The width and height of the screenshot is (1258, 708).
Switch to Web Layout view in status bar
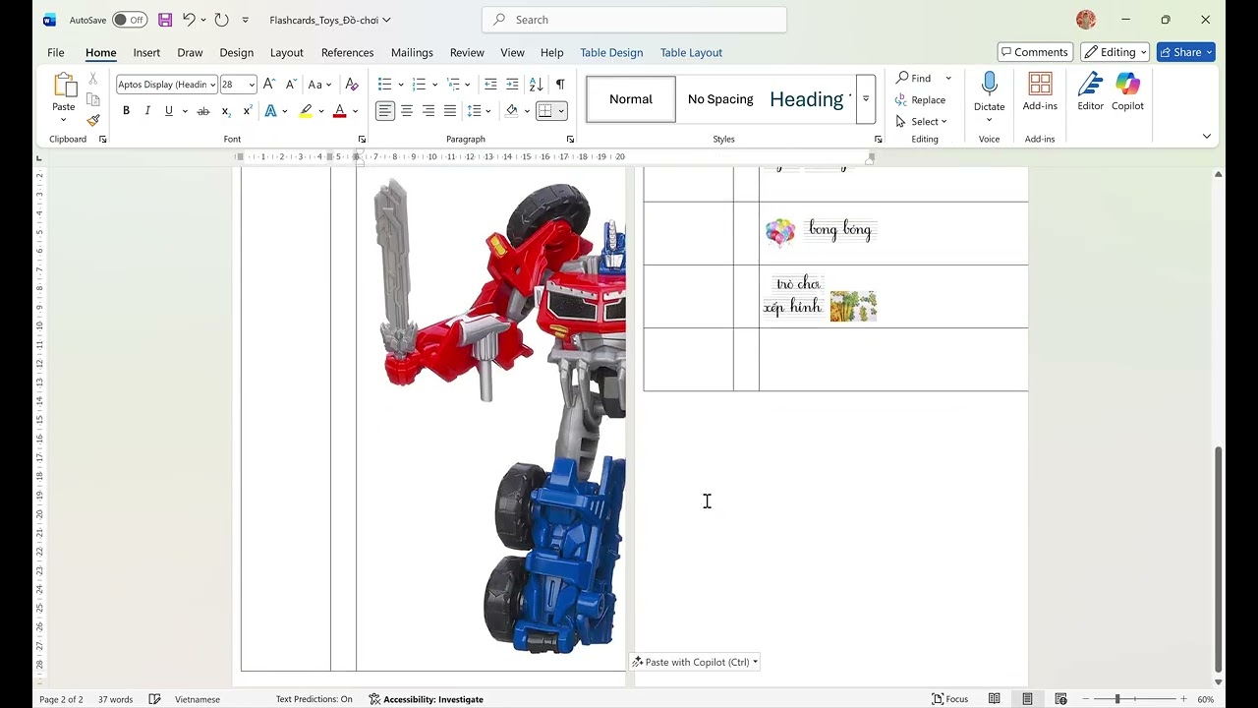(x=1060, y=699)
